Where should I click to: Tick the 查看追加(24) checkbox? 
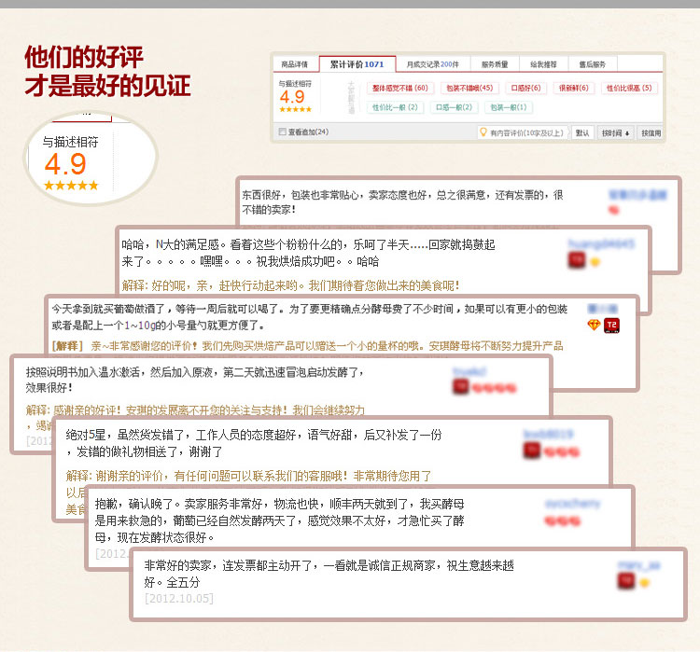(x=284, y=132)
